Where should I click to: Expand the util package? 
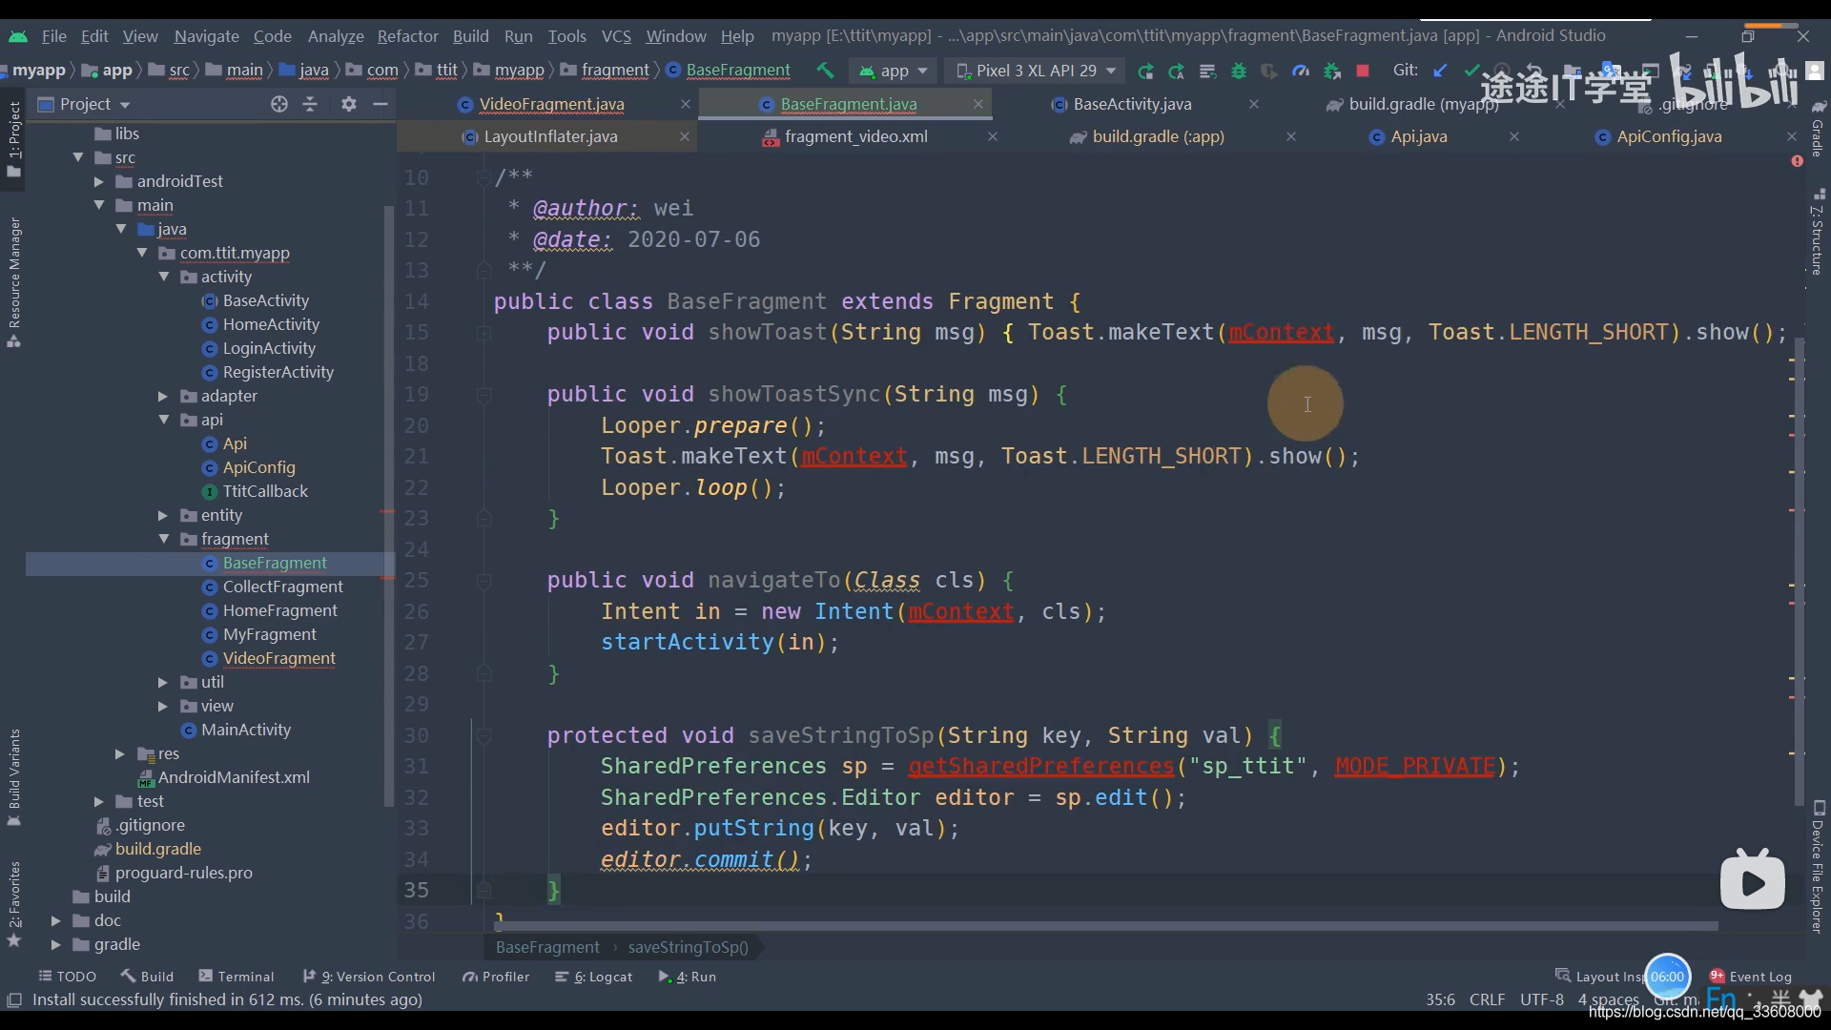pos(162,682)
